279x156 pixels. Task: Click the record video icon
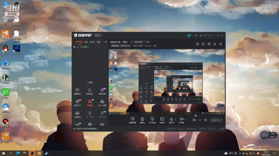click(194, 120)
